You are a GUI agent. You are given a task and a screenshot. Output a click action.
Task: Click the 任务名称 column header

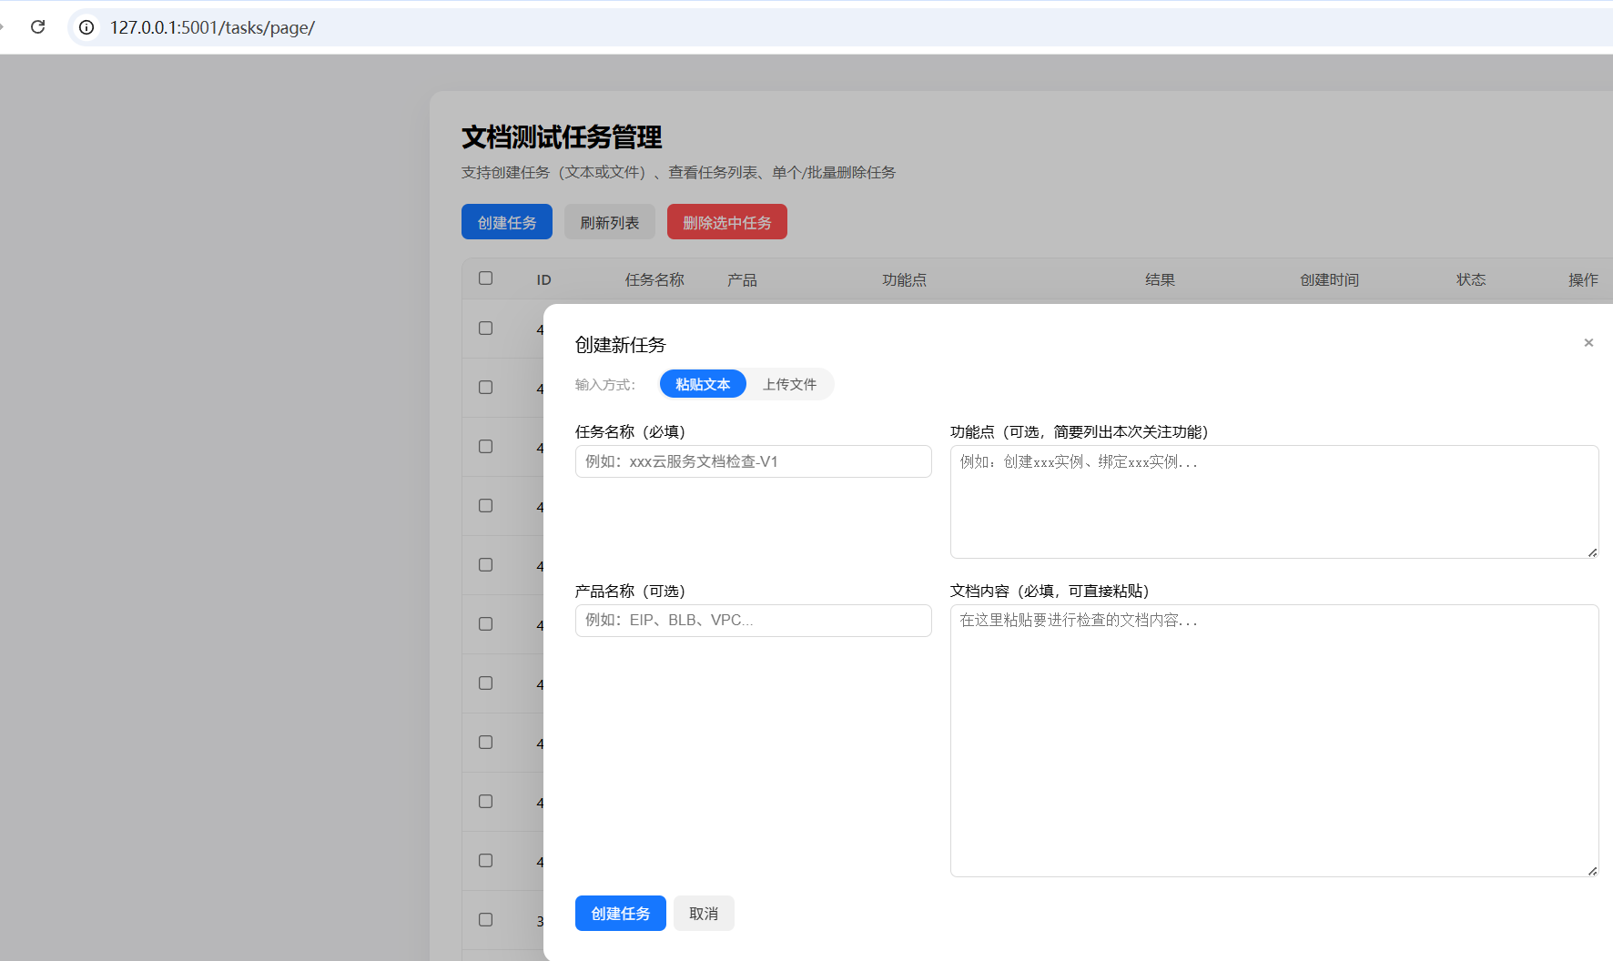pyautogui.click(x=654, y=280)
